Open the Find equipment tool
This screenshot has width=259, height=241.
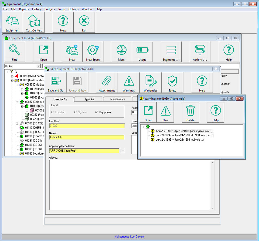point(15,52)
